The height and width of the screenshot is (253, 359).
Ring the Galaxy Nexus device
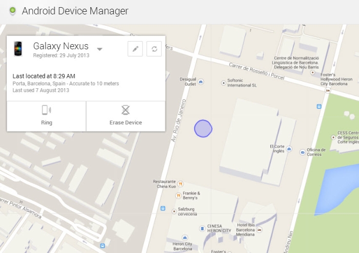[x=47, y=116]
